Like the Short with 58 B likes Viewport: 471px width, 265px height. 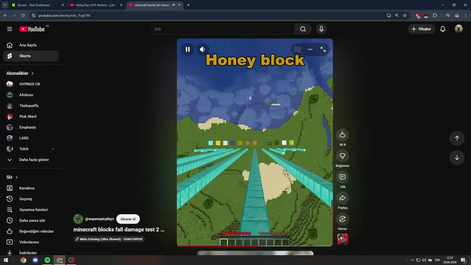343,135
